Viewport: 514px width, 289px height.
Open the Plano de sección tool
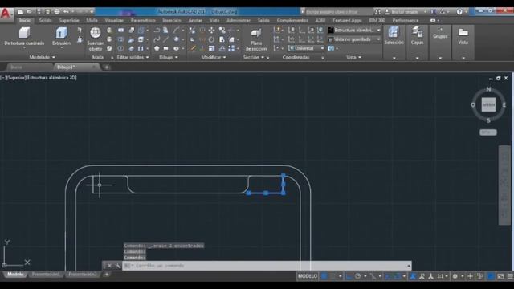(x=256, y=39)
